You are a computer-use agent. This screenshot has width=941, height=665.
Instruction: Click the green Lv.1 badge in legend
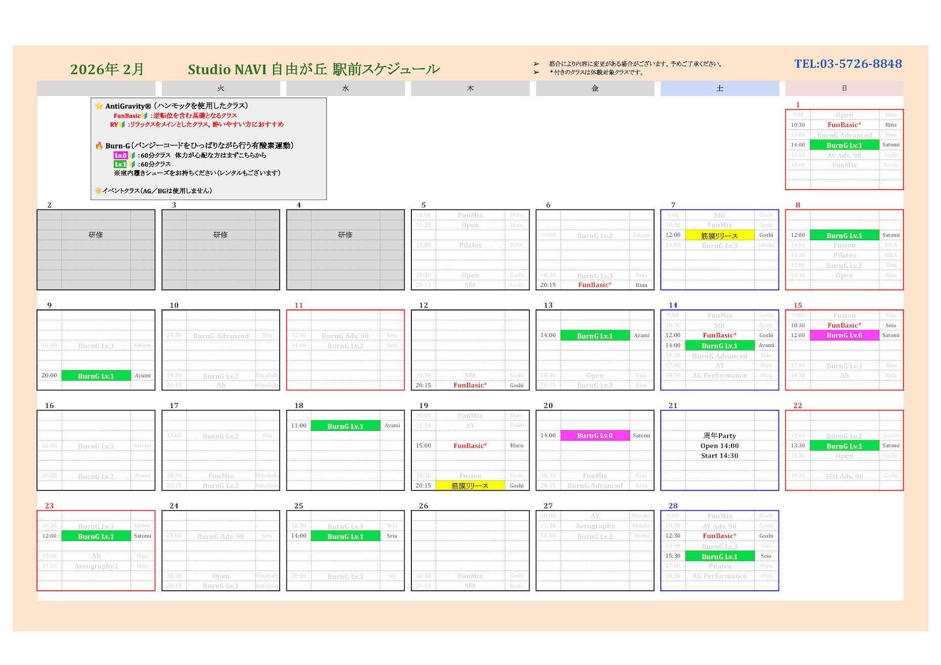(x=120, y=164)
